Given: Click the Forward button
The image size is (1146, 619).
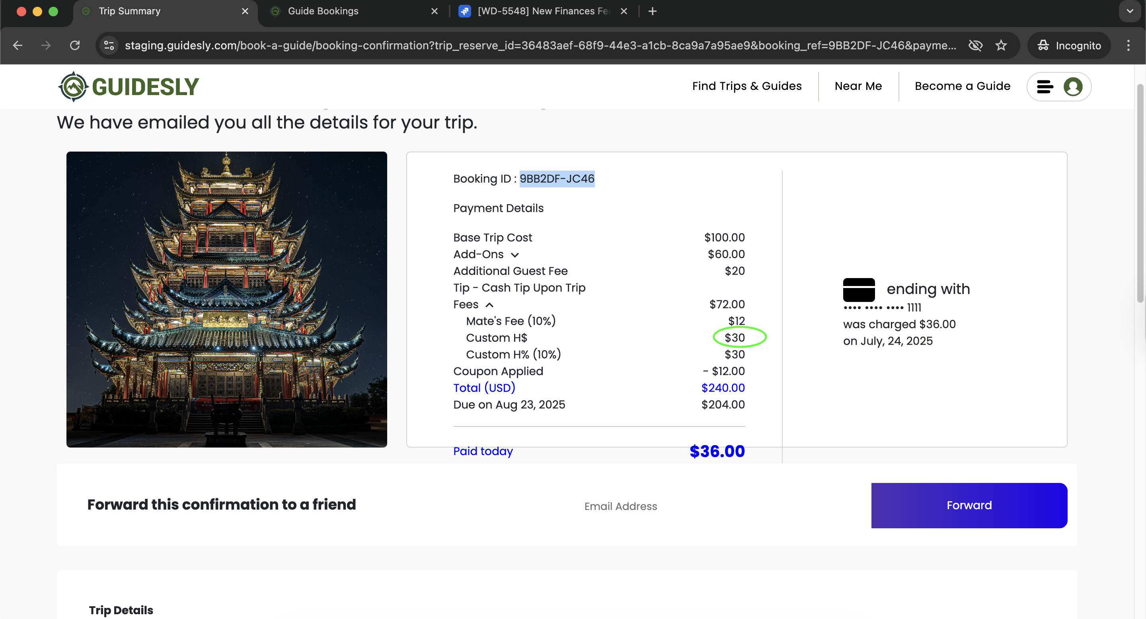Looking at the screenshot, I should (x=969, y=505).
